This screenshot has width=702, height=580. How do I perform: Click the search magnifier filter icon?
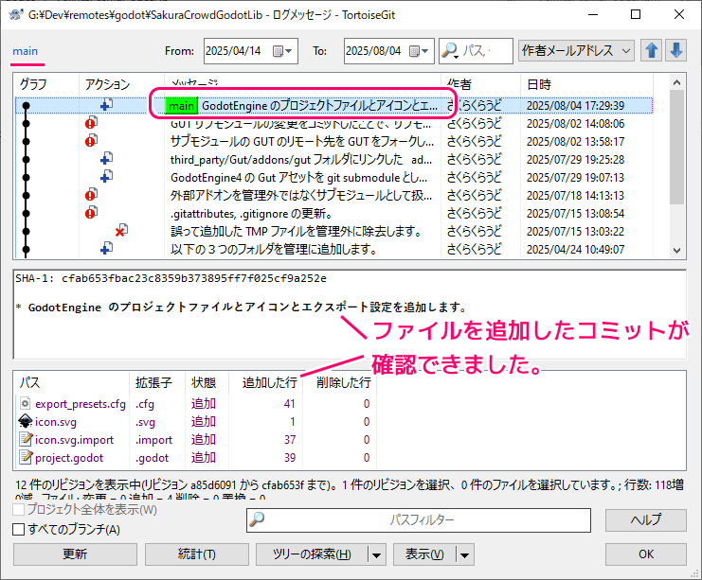[x=450, y=51]
